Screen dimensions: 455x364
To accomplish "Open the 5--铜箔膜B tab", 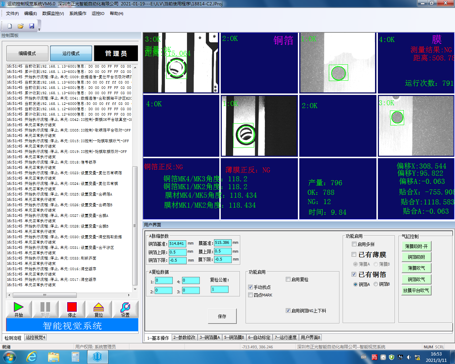I will pyautogui.click(x=234, y=337).
